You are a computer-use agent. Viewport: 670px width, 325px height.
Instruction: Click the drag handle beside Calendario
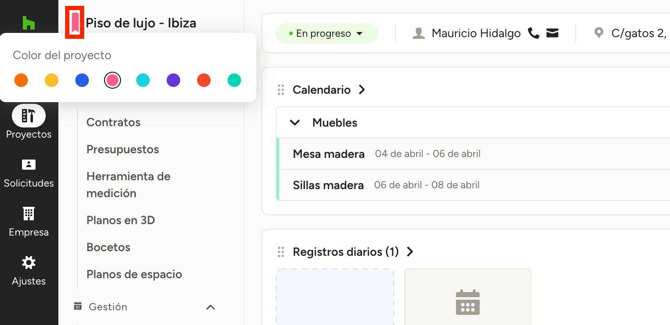pos(281,90)
